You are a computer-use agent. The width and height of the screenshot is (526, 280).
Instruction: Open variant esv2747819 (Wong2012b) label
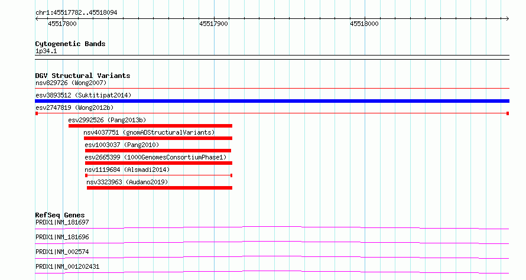click(74, 108)
